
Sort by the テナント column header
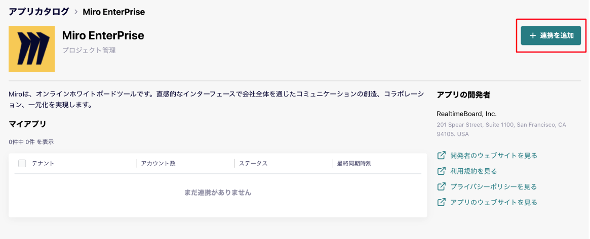coord(43,163)
